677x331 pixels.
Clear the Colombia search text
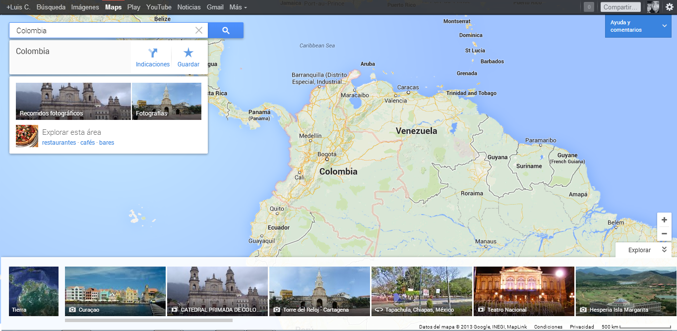tap(199, 30)
